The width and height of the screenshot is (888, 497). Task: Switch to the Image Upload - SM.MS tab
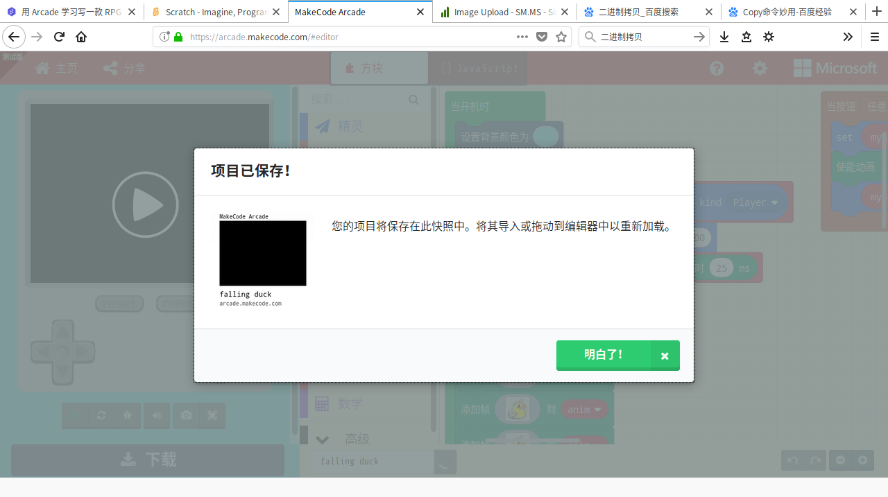point(504,12)
